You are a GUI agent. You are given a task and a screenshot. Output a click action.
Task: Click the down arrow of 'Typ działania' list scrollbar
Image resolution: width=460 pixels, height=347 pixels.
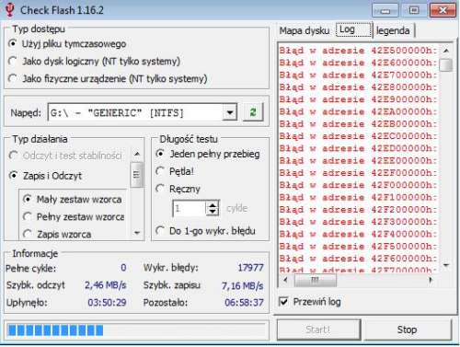pos(137,233)
